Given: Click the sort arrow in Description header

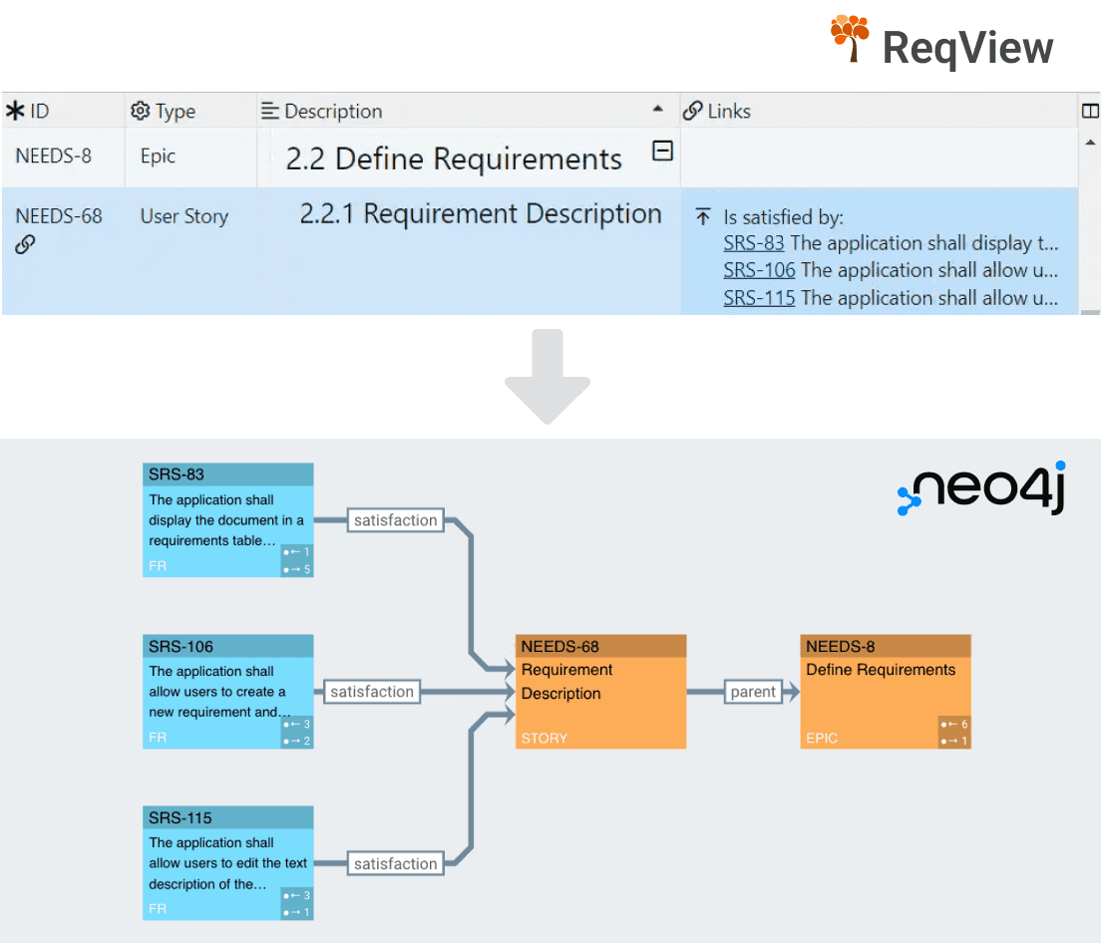Looking at the screenshot, I should click(657, 108).
